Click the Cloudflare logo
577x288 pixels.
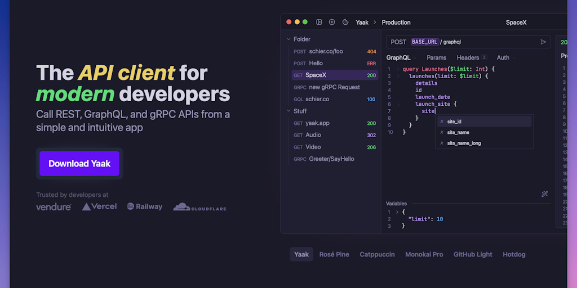click(x=200, y=207)
